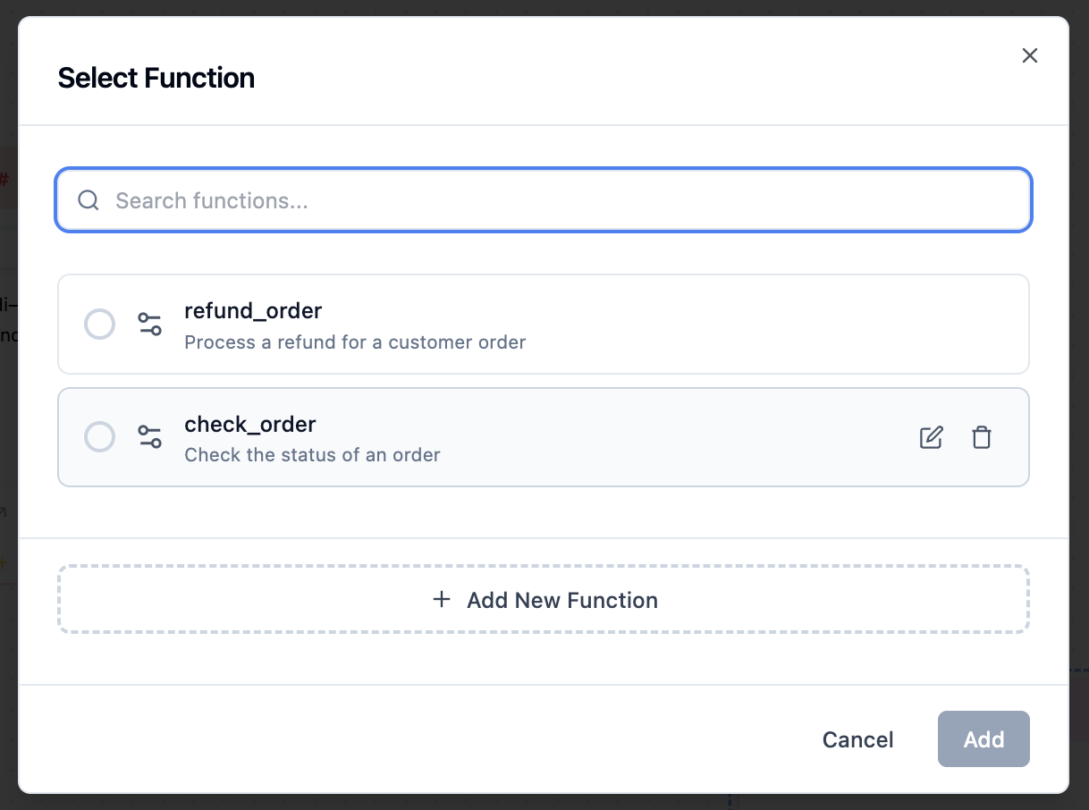Click 'Check the status of an order' description
Screen dimensions: 1089x810
point(312,455)
